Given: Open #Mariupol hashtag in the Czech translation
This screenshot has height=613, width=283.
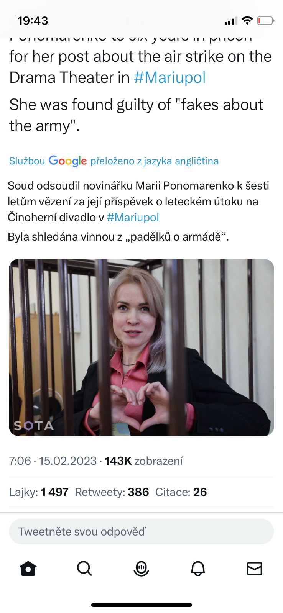Looking at the screenshot, I should point(133,217).
